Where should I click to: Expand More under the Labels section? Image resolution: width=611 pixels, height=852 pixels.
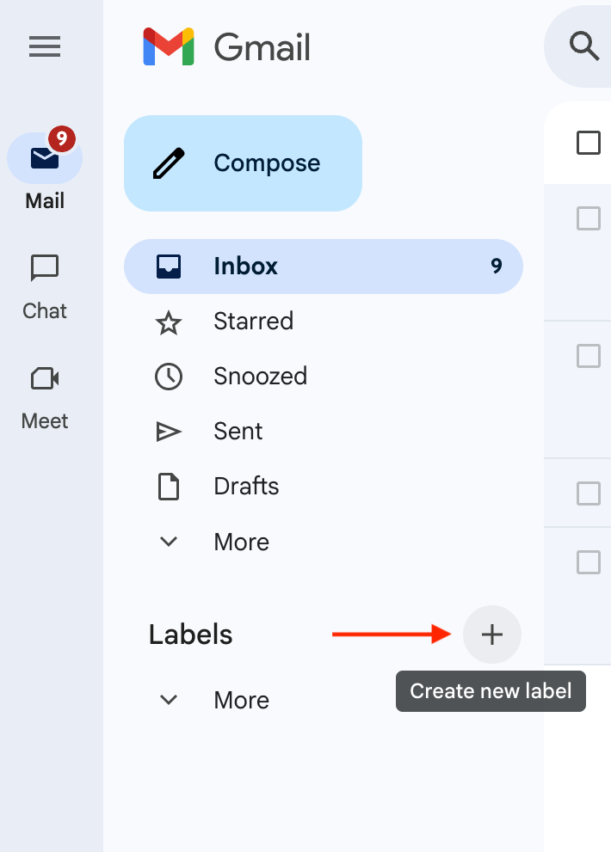241,701
